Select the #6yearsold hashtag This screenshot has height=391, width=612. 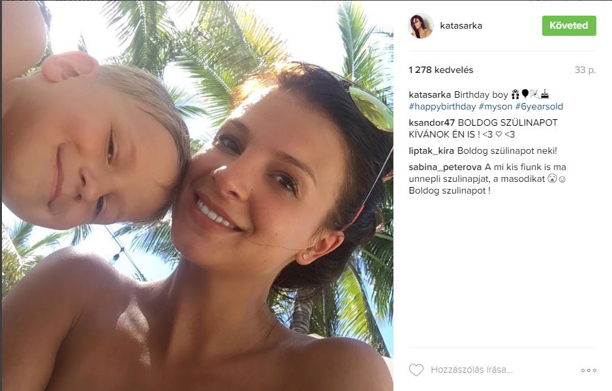click(539, 106)
